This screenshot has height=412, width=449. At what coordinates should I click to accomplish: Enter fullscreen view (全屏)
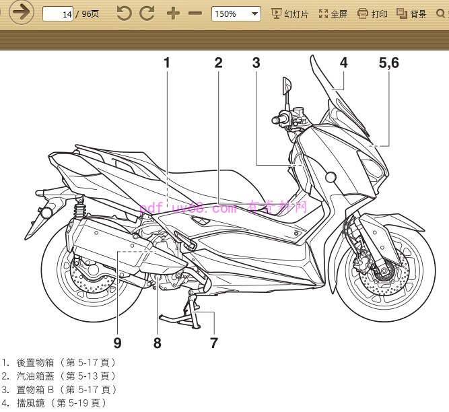coord(333,13)
